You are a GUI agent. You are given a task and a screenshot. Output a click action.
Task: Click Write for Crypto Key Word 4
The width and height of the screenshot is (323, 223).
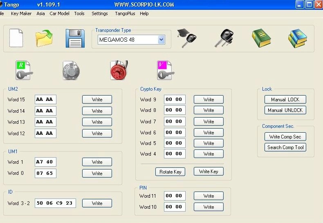pos(209,154)
